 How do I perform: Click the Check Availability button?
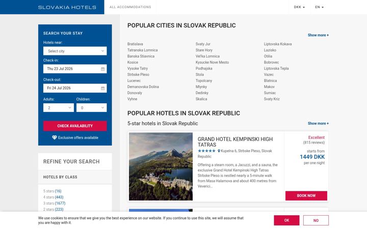75,126
